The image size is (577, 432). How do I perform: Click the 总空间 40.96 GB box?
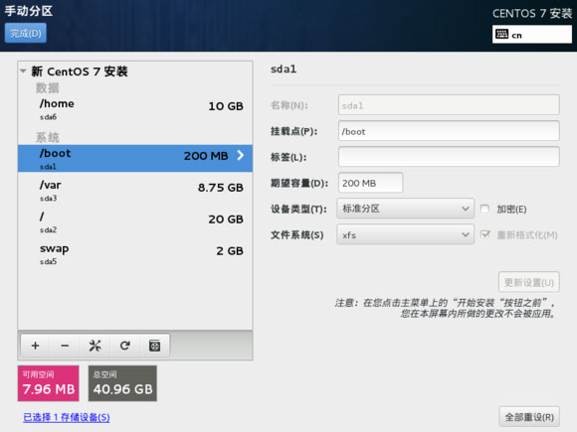click(x=122, y=383)
